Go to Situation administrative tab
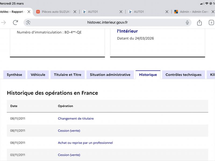 click(110, 75)
